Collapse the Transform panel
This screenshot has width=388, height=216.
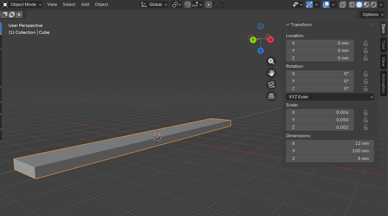(x=288, y=25)
